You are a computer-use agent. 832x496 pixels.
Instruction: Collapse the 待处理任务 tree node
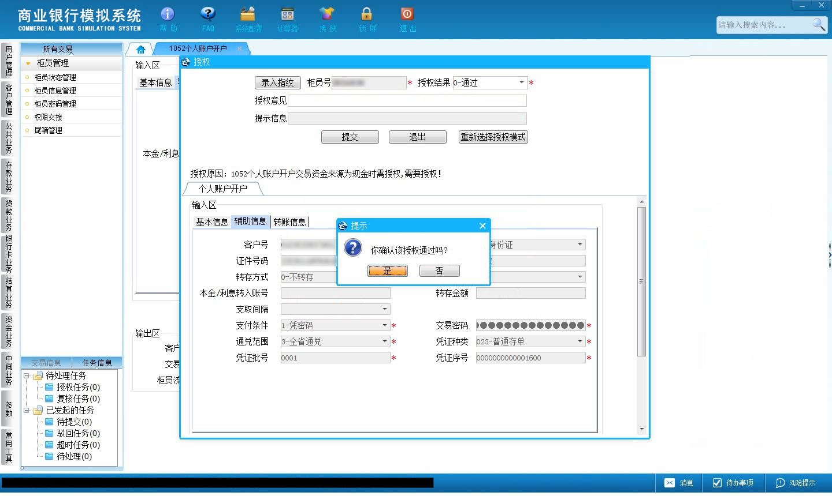click(27, 375)
